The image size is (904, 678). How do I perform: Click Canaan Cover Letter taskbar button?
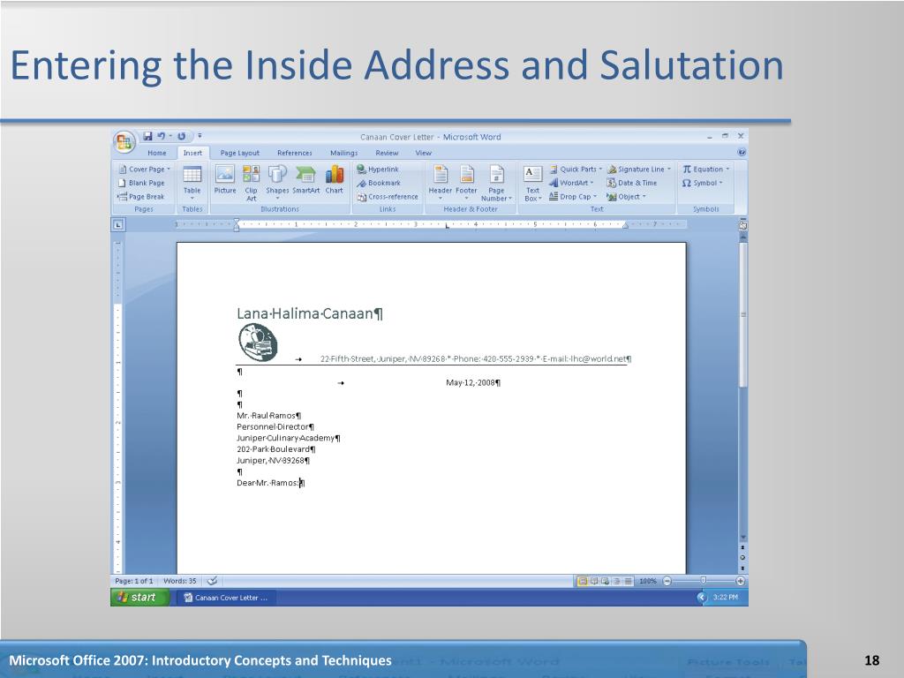point(227,598)
